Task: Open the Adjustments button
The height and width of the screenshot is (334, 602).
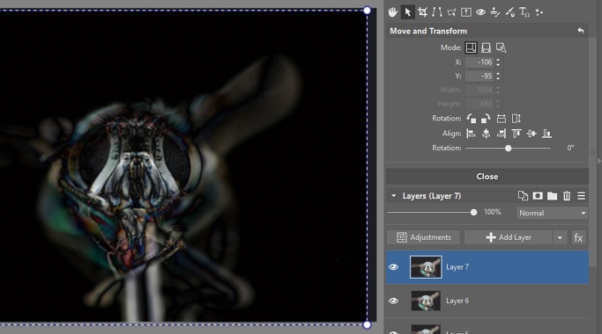Action: point(423,237)
